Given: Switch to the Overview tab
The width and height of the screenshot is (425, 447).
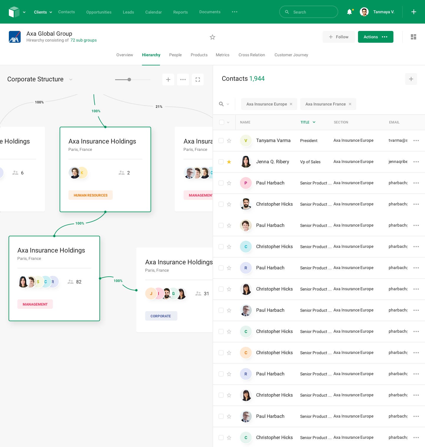Looking at the screenshot, I should pos(125,55).
